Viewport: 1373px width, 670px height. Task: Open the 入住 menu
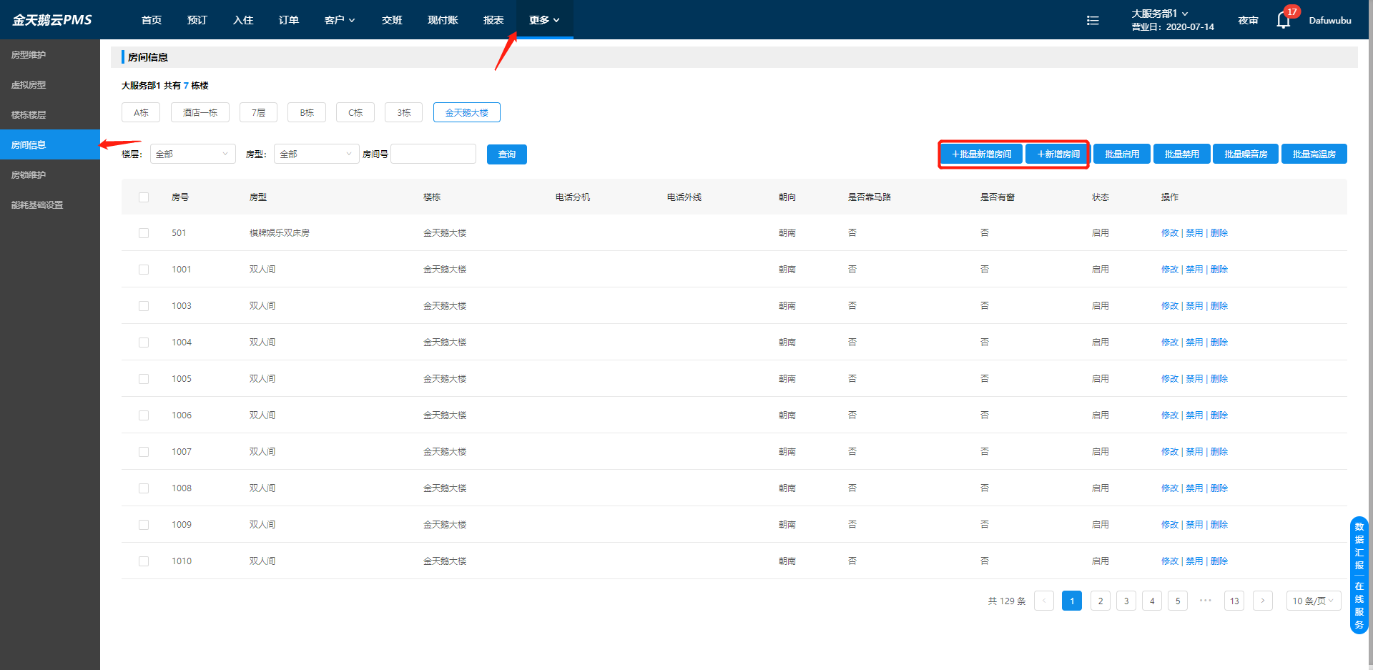point(243,20)
